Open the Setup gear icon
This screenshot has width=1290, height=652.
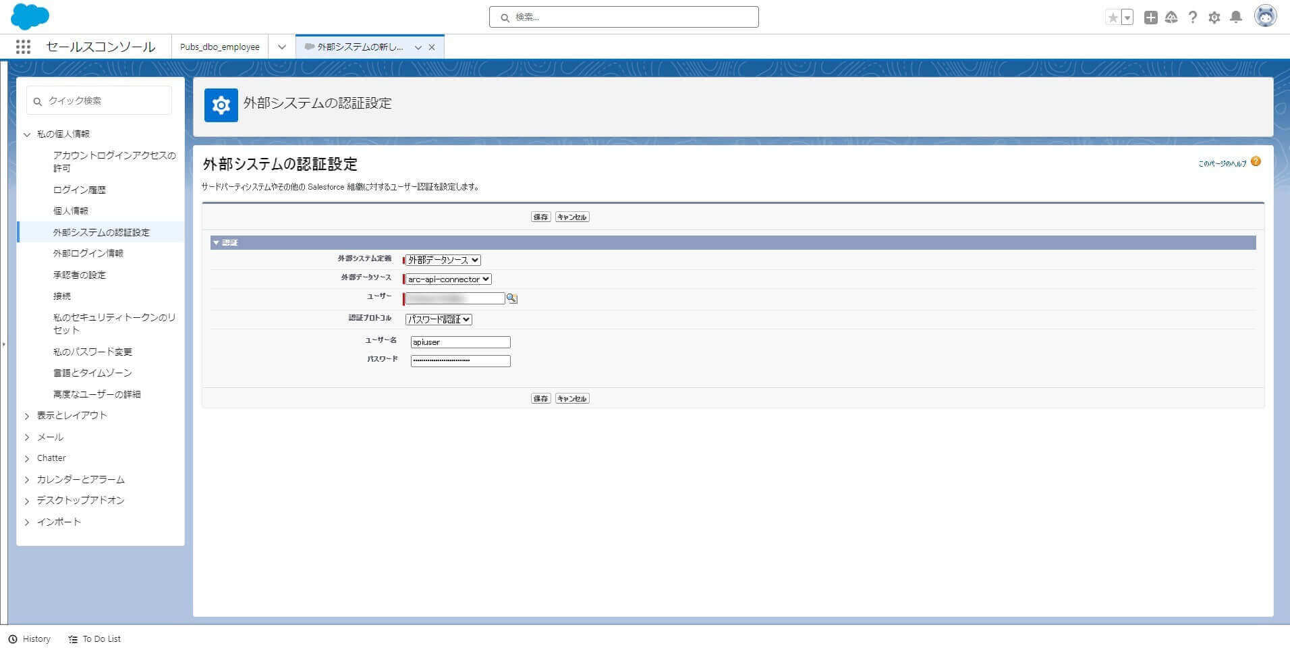coord(1214,18)
